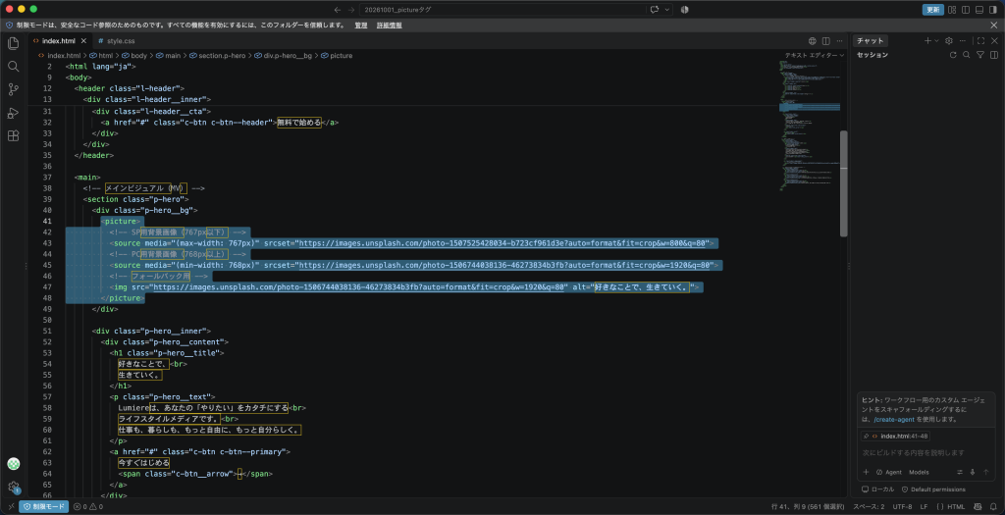Close the index.html tab
This screenshot has height=515, width=1005.
point(83,40)
